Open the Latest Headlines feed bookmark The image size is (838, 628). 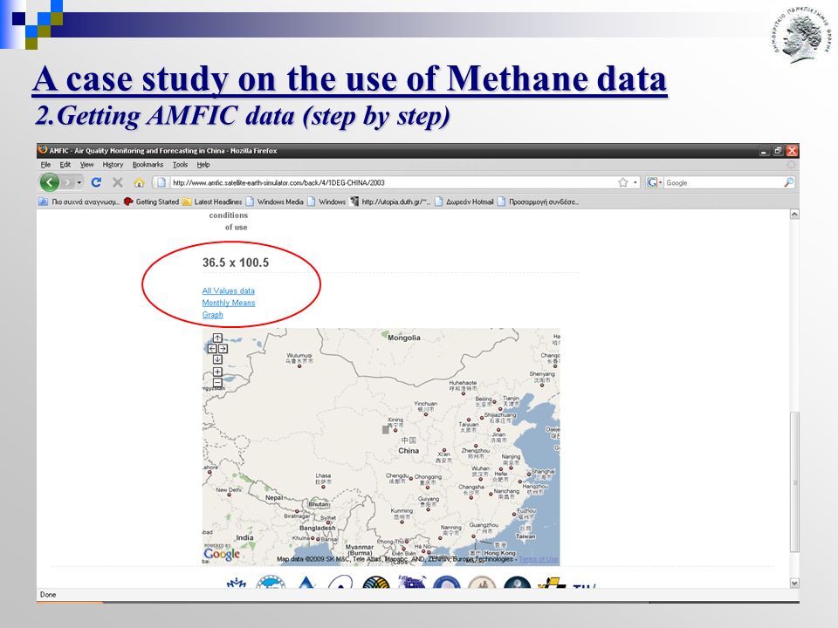212,201
